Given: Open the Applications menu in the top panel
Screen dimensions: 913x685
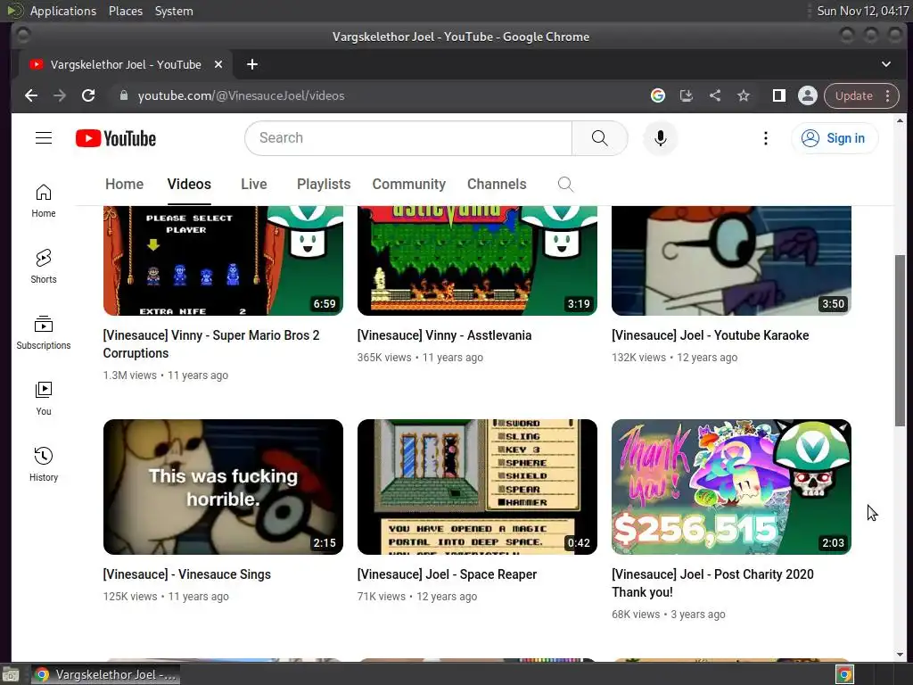Looking at the screenshot, I should tap(63, 11).
